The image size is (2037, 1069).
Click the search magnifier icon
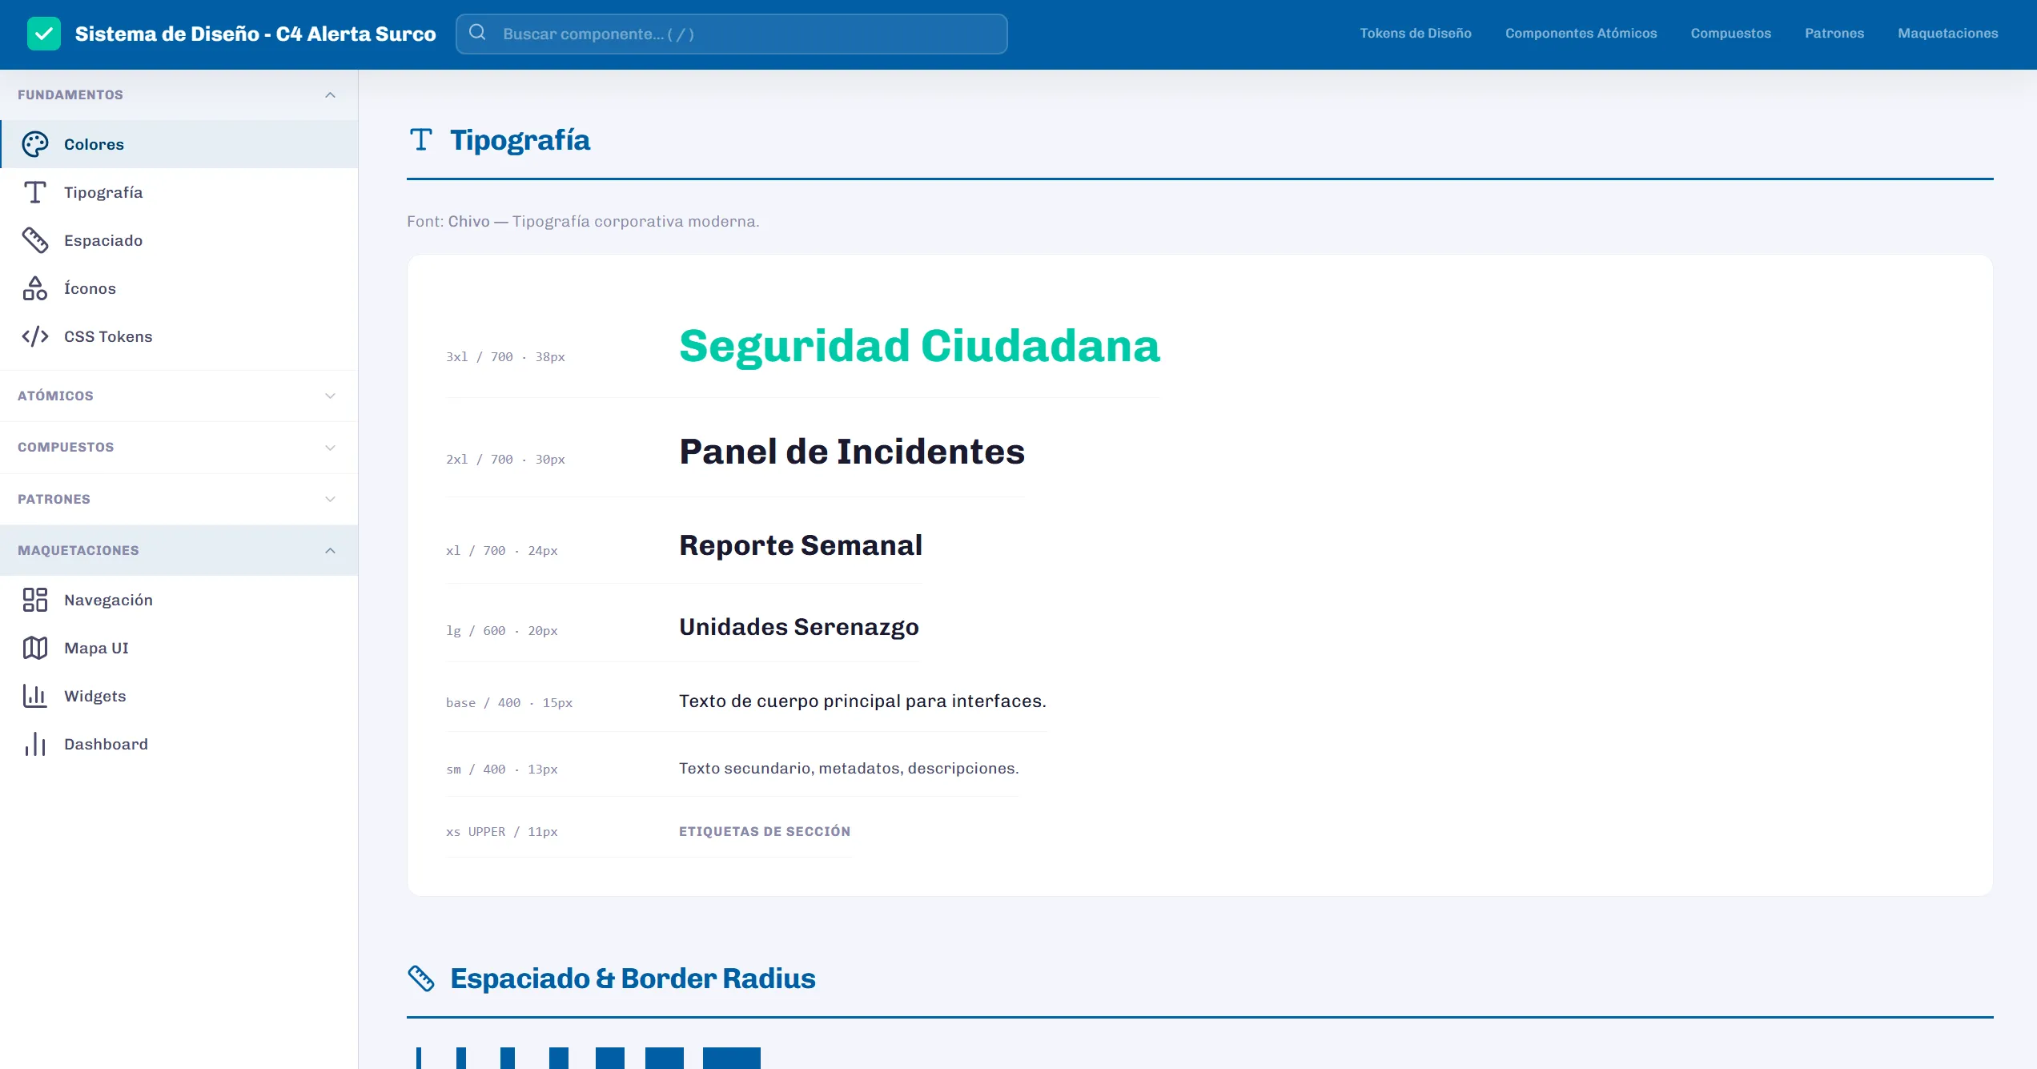[x=478, y=33]
